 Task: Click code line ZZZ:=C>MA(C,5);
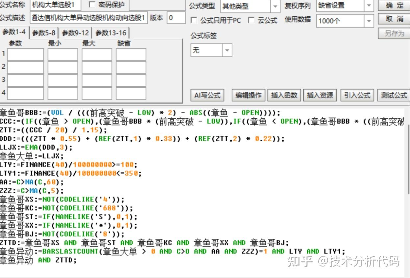(x=32, y=191)
